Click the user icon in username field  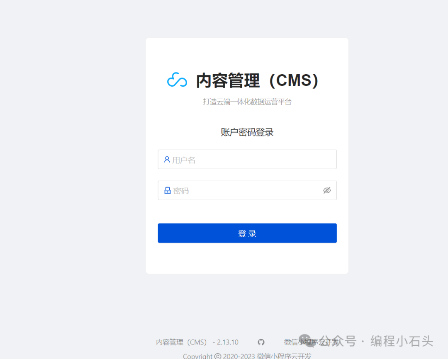(167, 159)
